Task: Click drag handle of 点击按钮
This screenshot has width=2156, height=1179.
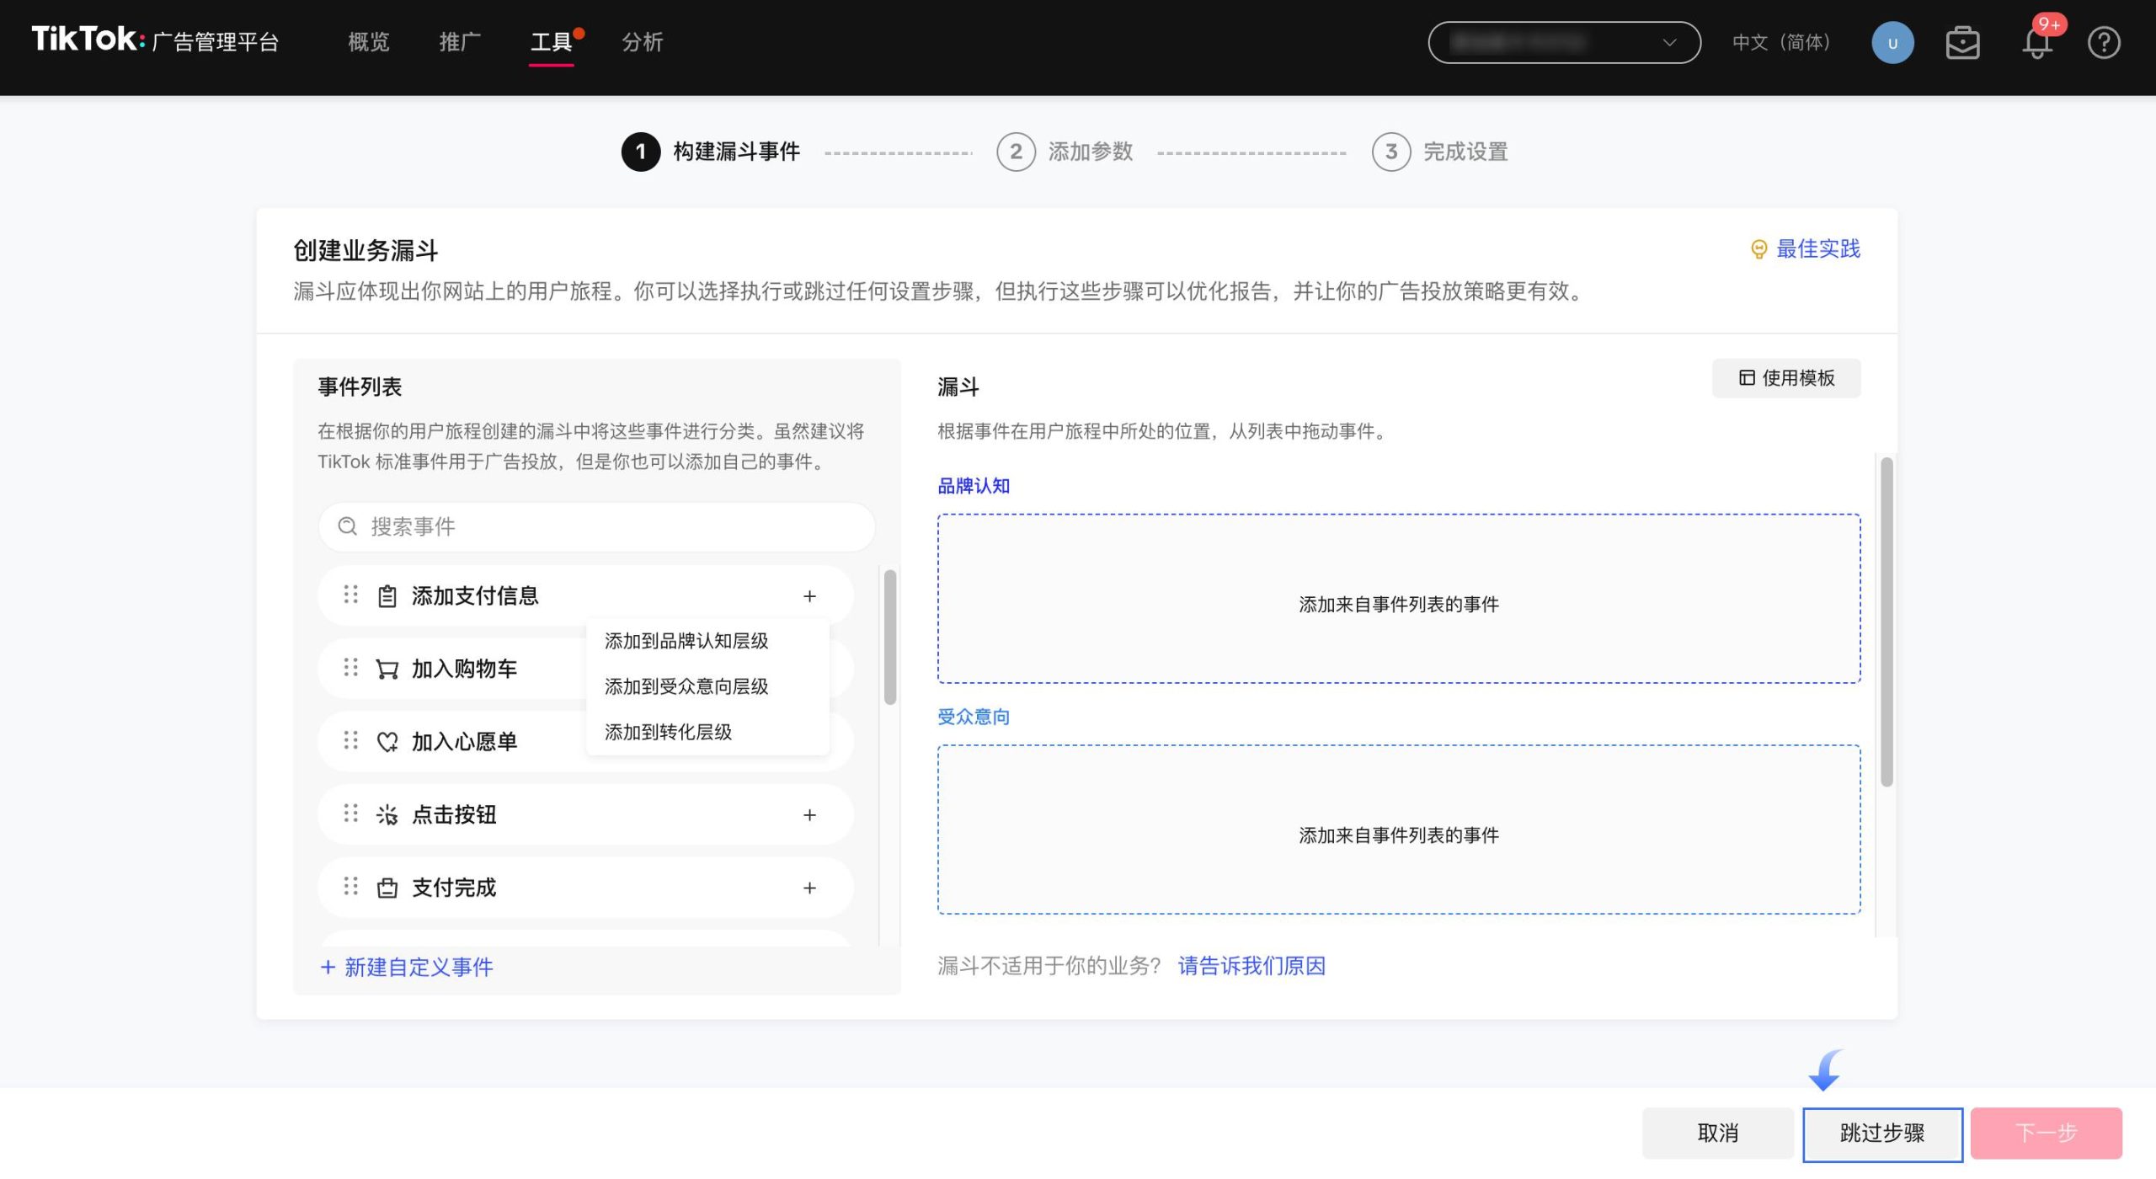Action: [x=350, y=814]
